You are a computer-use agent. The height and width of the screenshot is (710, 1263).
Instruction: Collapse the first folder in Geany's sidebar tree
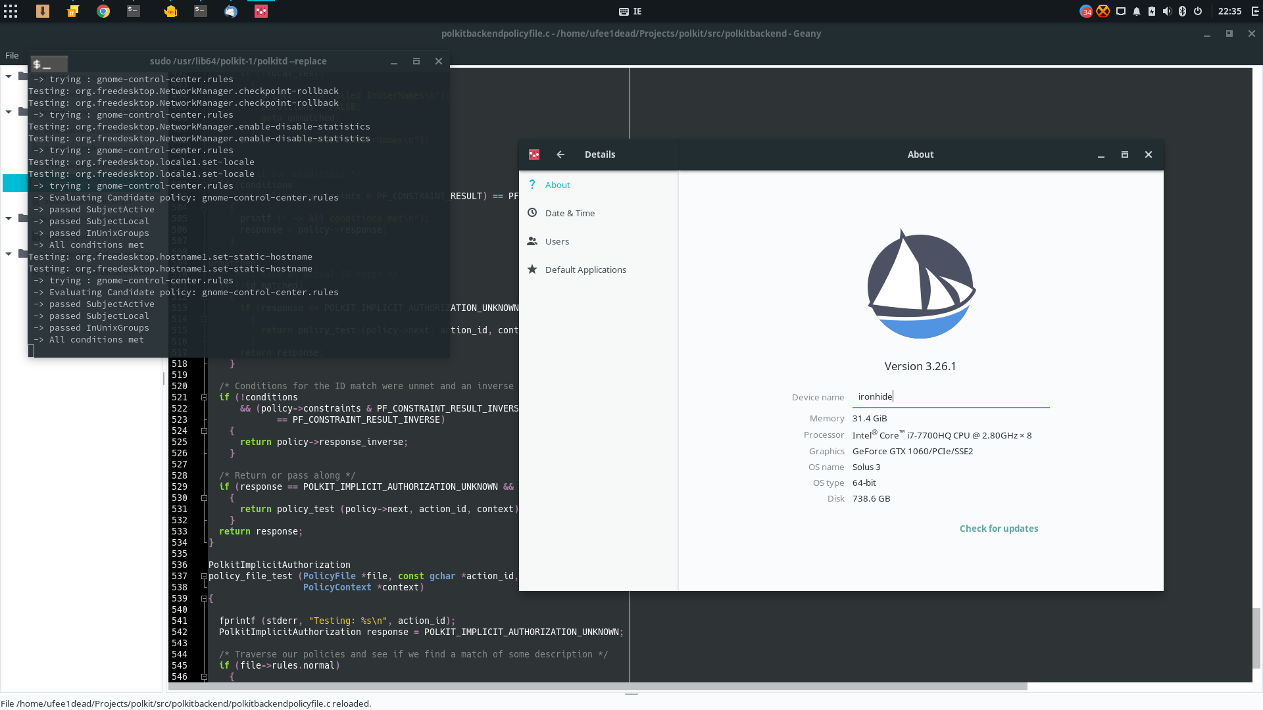pos(9,76)
